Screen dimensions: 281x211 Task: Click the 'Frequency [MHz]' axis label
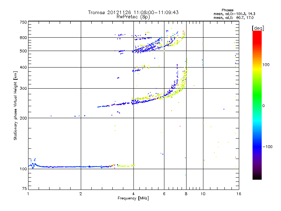133,198
